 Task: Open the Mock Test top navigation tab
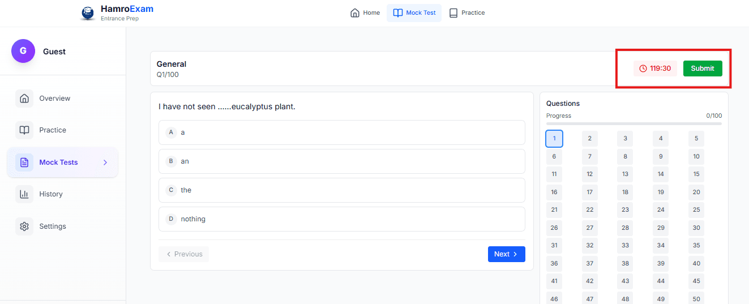tap(414, 13)
